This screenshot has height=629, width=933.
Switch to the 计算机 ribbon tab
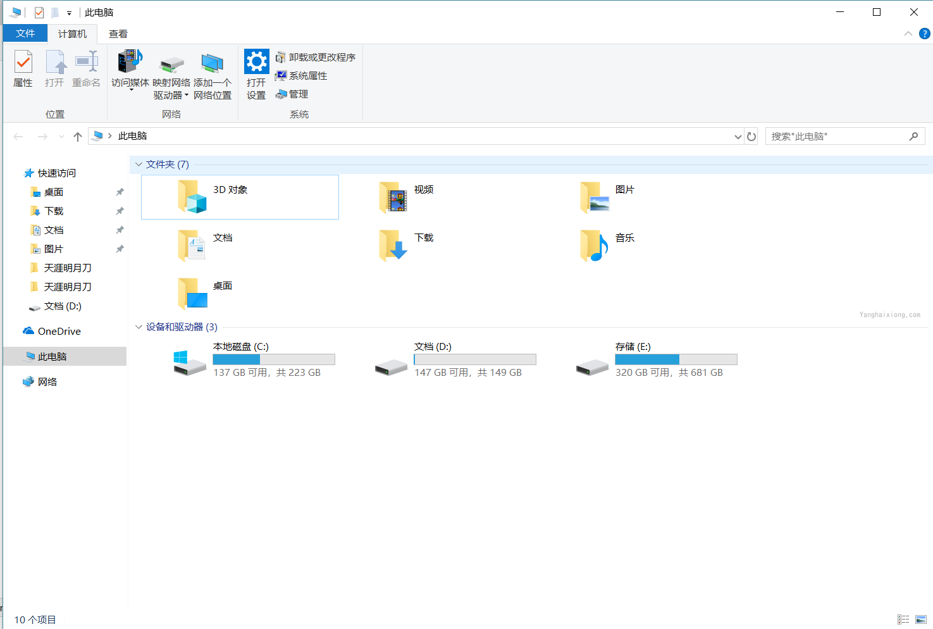pos(73,34)
